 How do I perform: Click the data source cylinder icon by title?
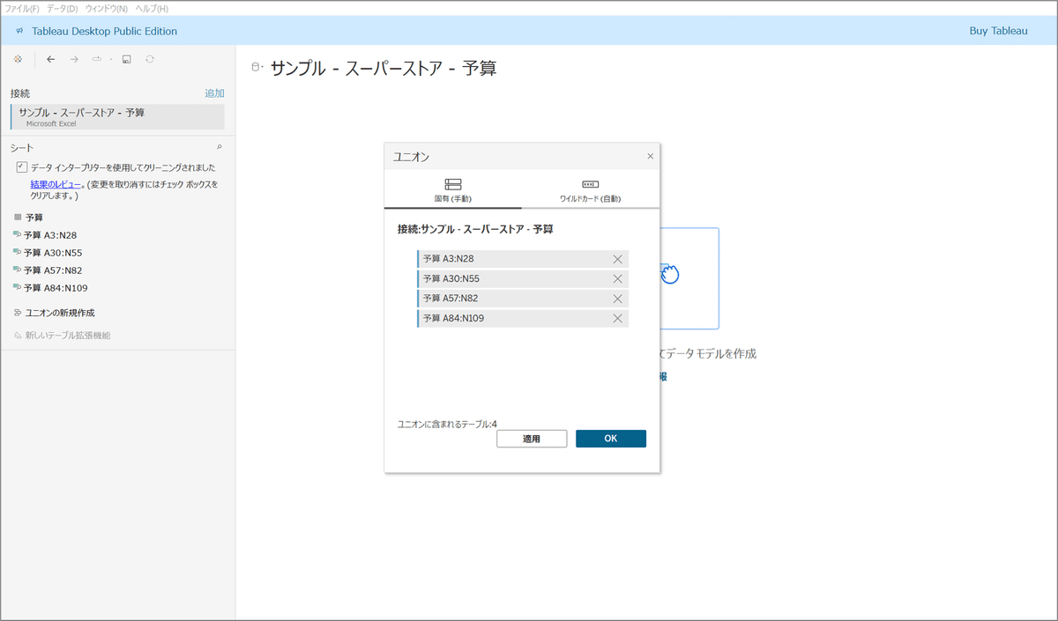(x=257, y=67)
